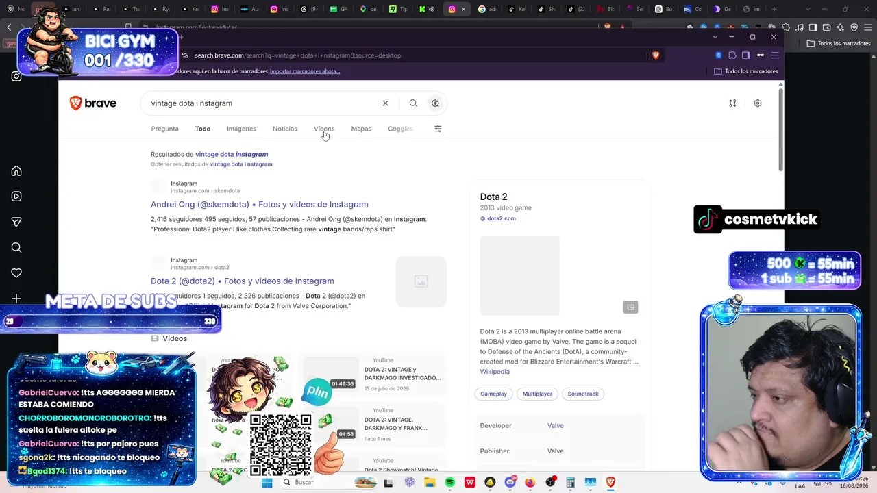Click the results page vertical scrollbar
Image resolution: width=877 pixels, height=493 pixels.
(x=780, y=130)
